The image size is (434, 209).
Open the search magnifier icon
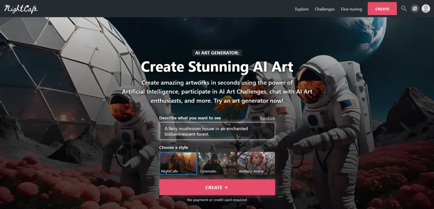click(x=404, y=9)
